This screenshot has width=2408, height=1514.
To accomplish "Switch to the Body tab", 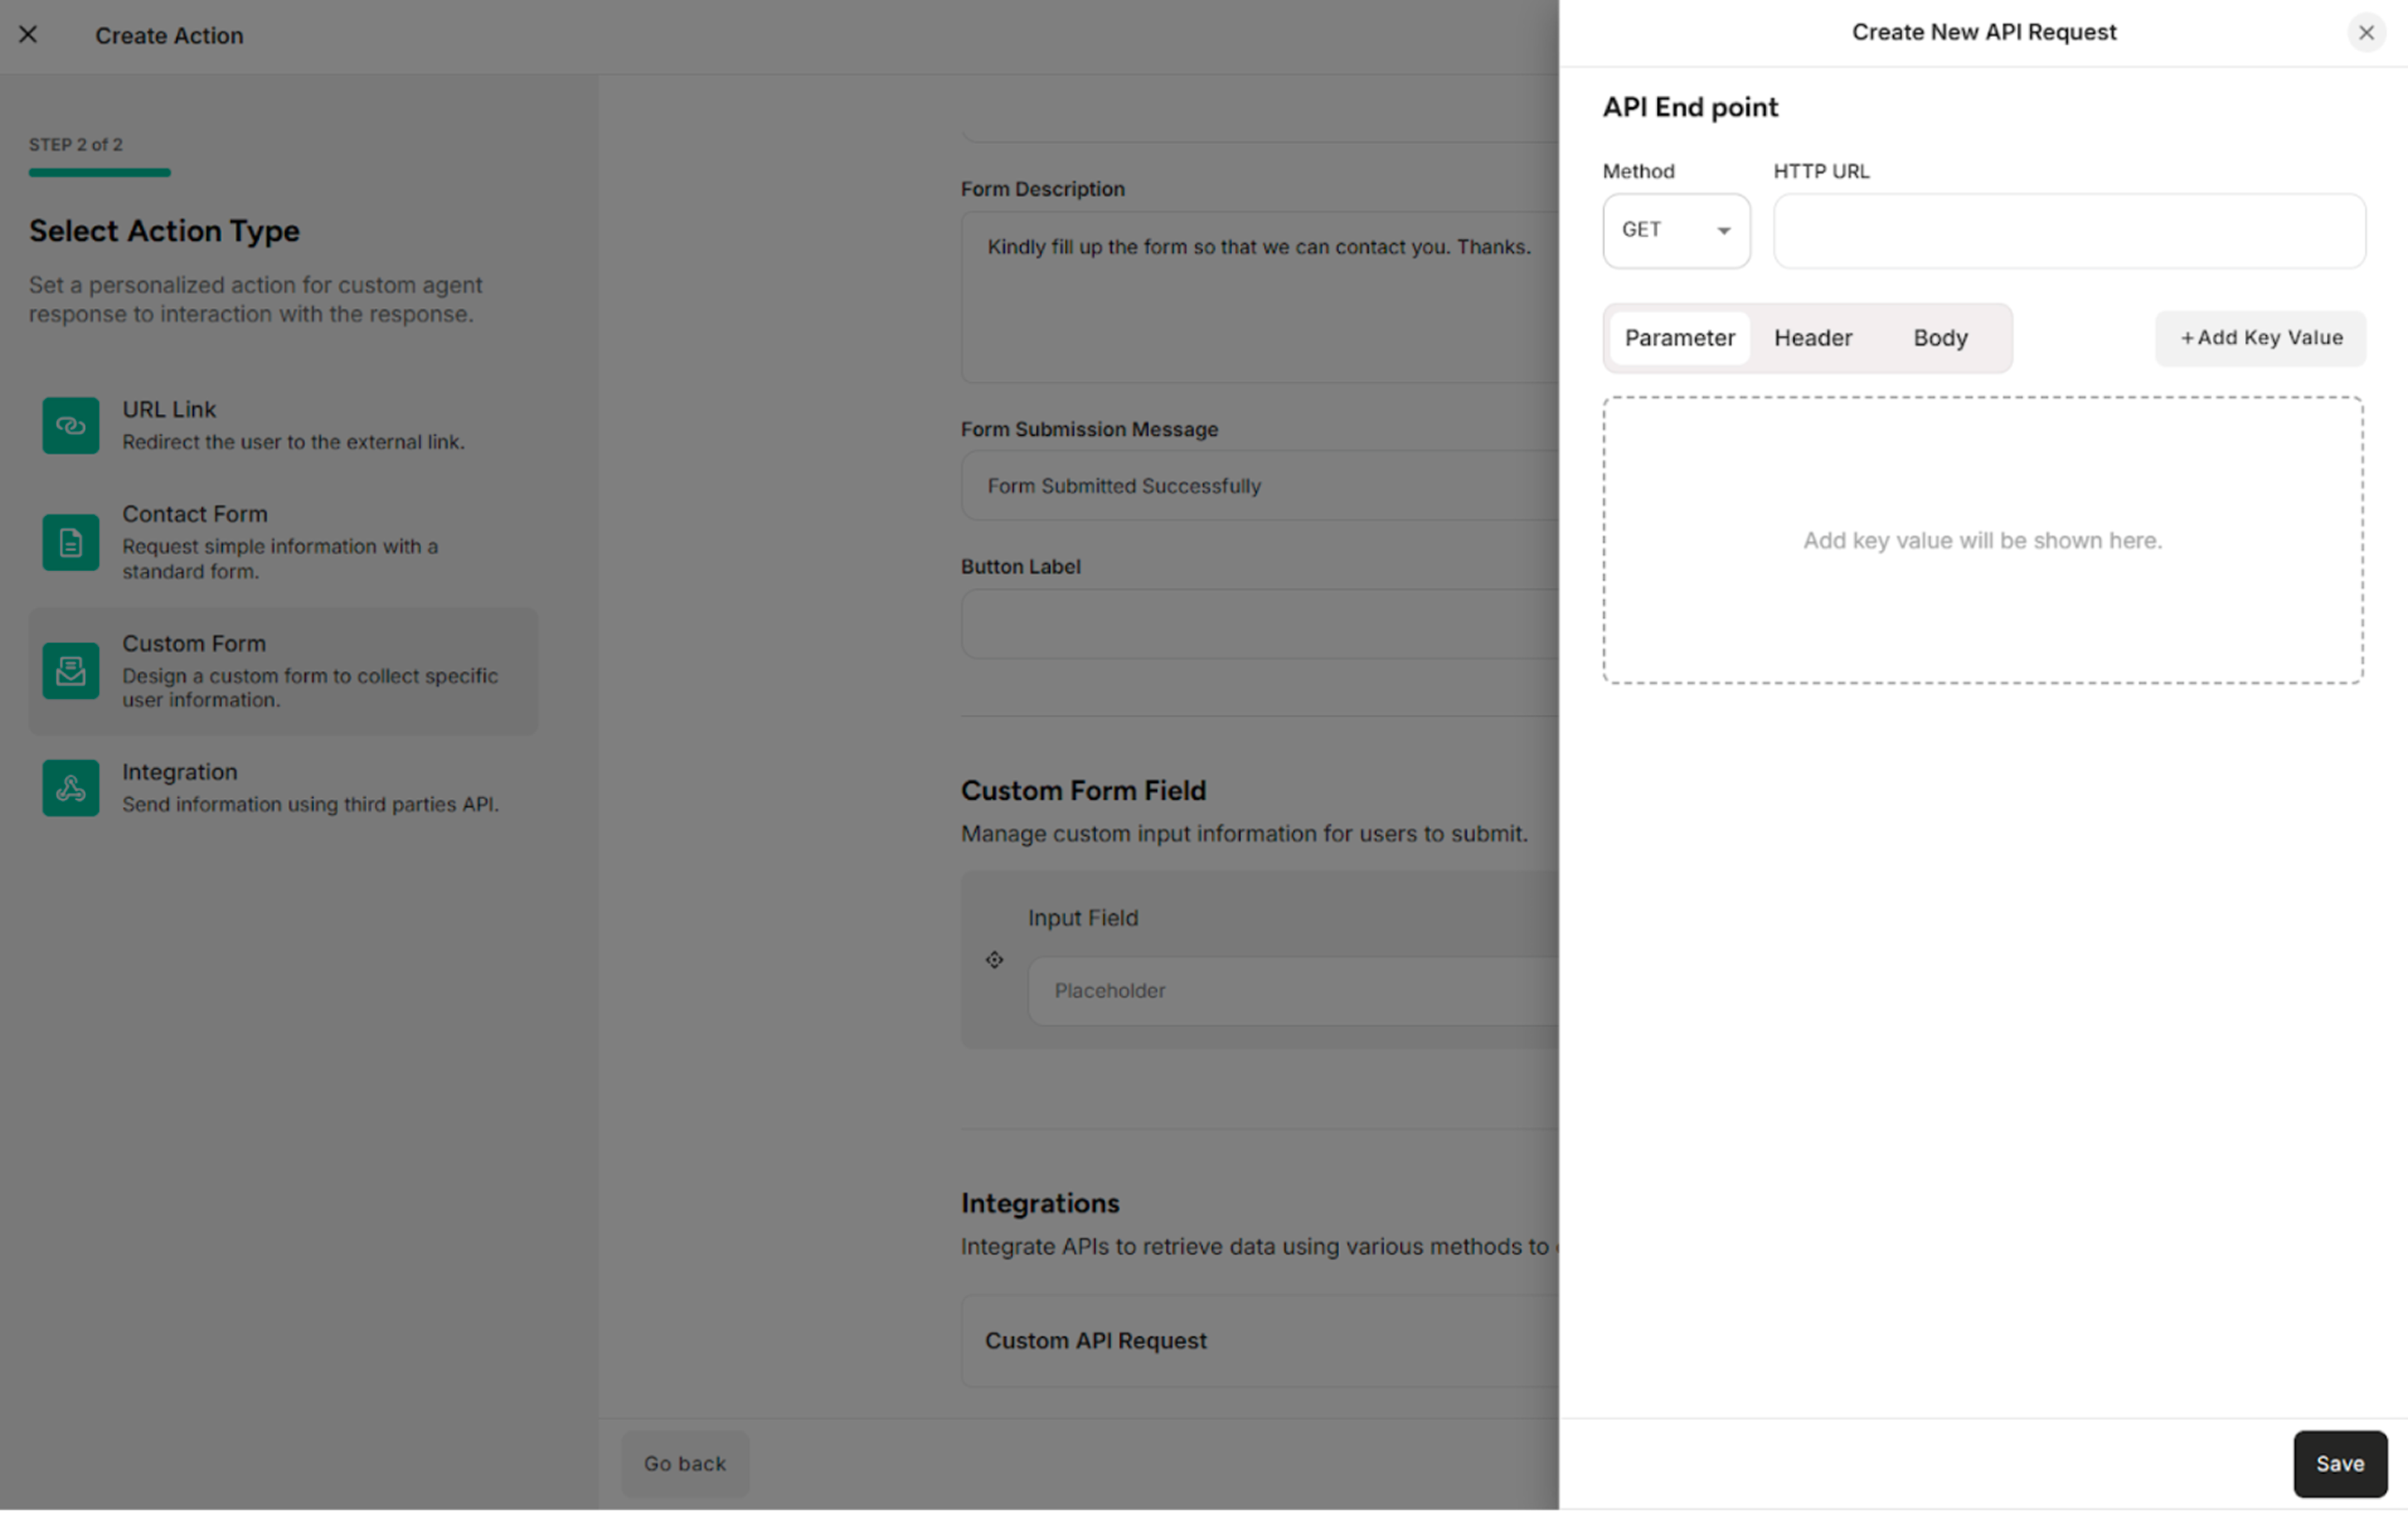I will 1939,338.
